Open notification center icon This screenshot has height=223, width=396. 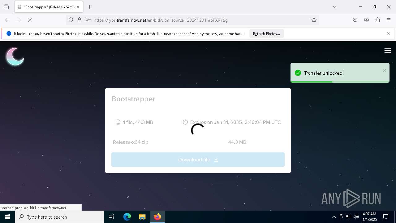pos(386,217)
